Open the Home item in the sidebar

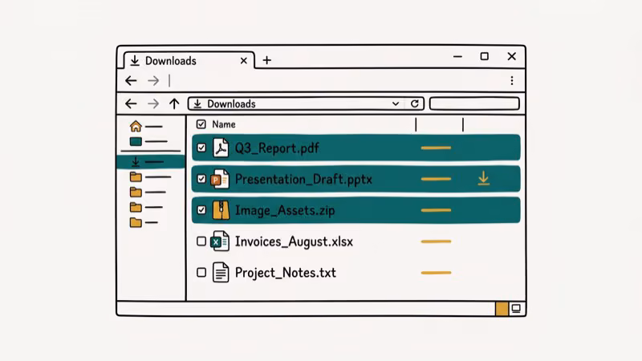pos(146,126)
